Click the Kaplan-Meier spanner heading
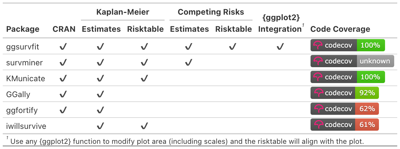This screenshot has height=149, width=400. click(x=122, y=12)
